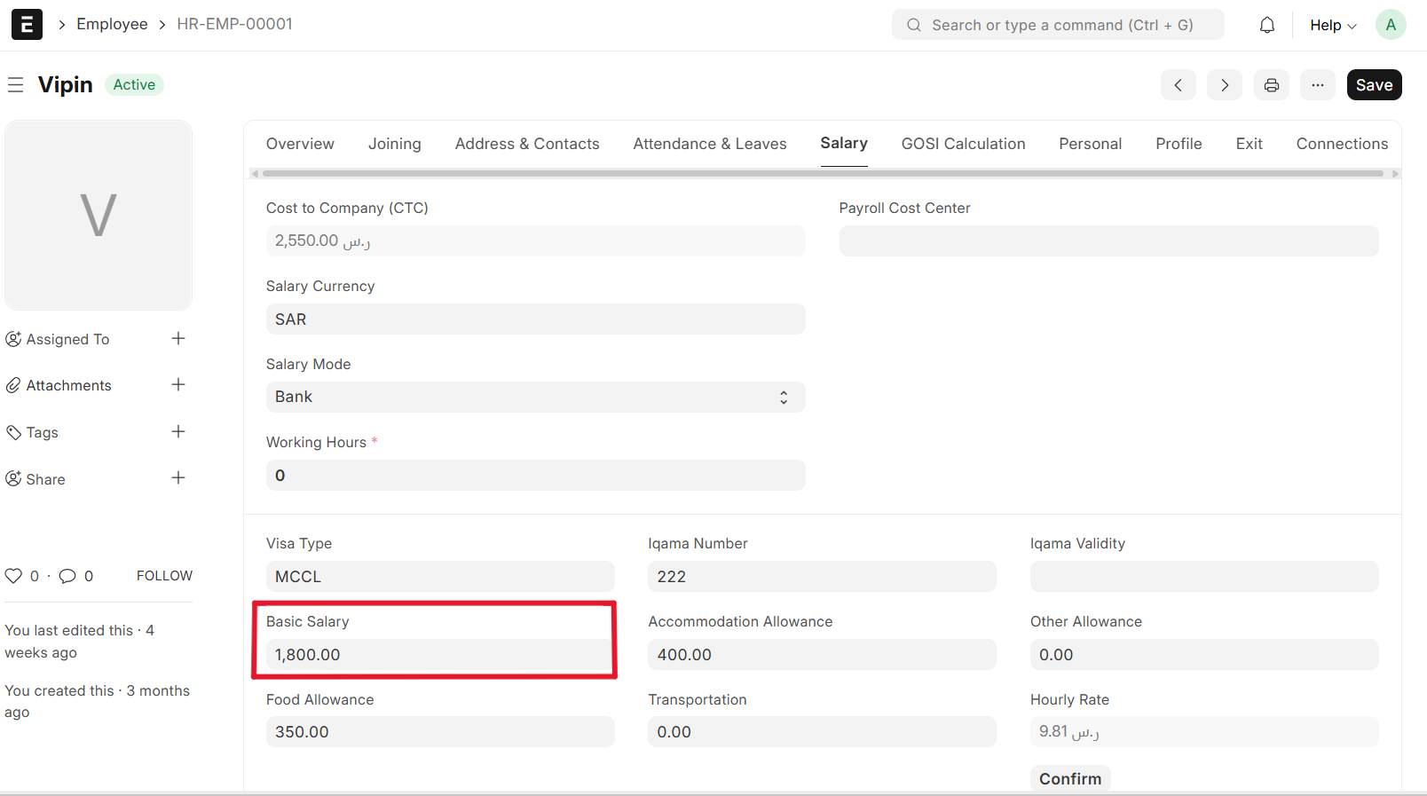Click the print icon button
1427x796 pixels.
pos(1272,85)
